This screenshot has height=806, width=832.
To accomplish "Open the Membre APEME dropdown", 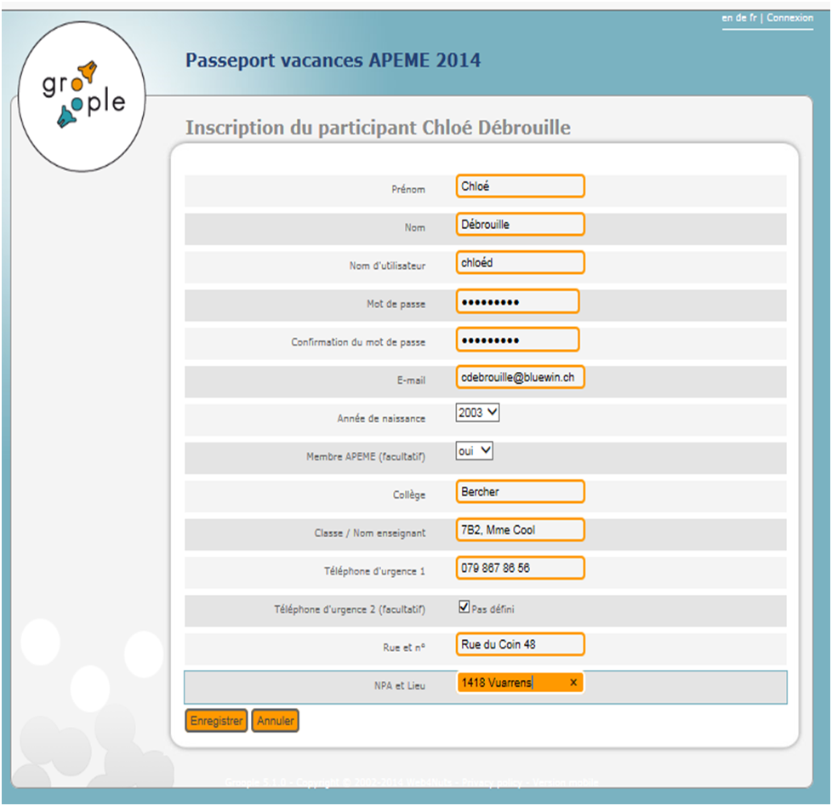I will coord(474,451).
